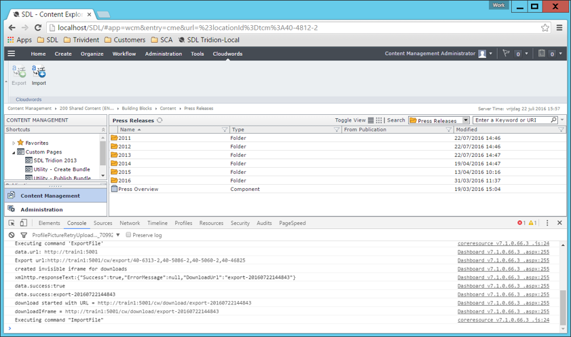Switch to the grid thumbnail view toggle
The image size is (571, 337).
(379, 120)
